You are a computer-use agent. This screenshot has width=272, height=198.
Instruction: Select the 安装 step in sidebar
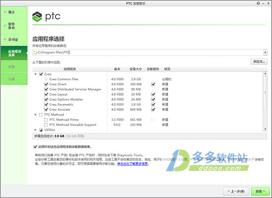tap(14, 67)
